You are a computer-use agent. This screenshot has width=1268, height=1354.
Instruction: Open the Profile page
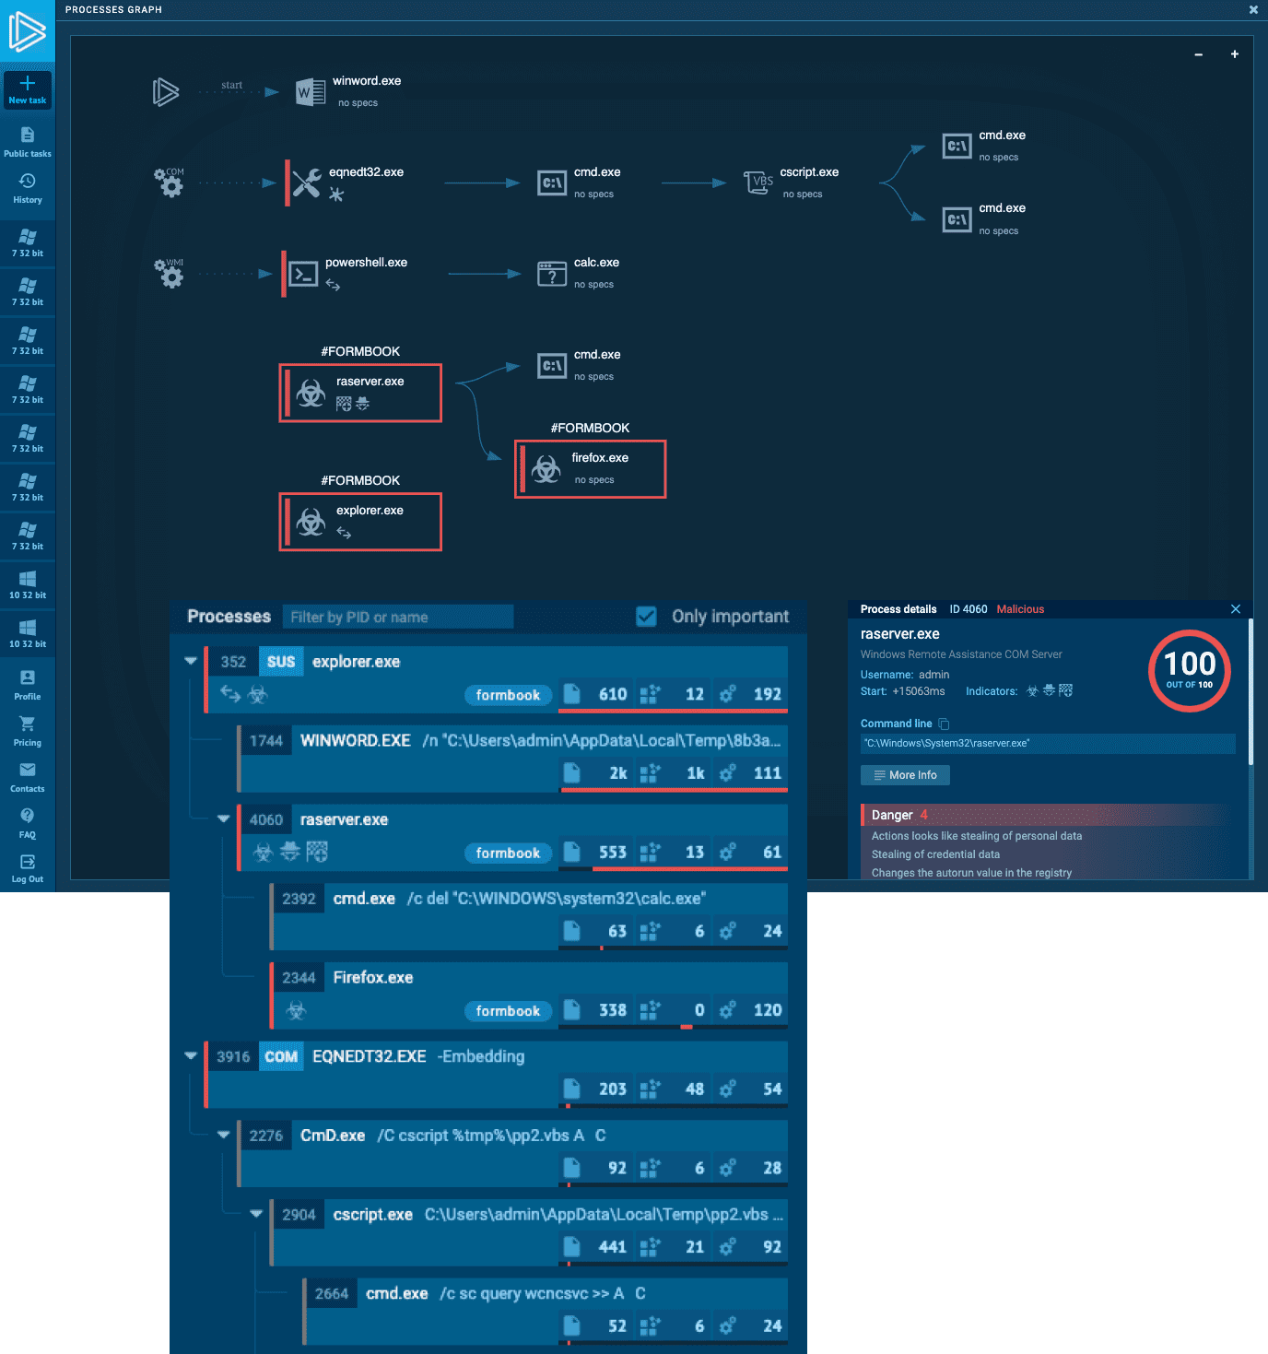click(x=28, y=685)
